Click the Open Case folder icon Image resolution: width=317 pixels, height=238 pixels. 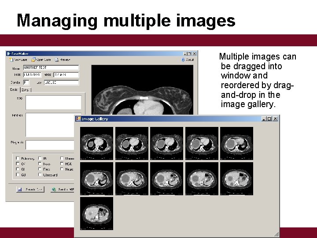tap(33, 59)
